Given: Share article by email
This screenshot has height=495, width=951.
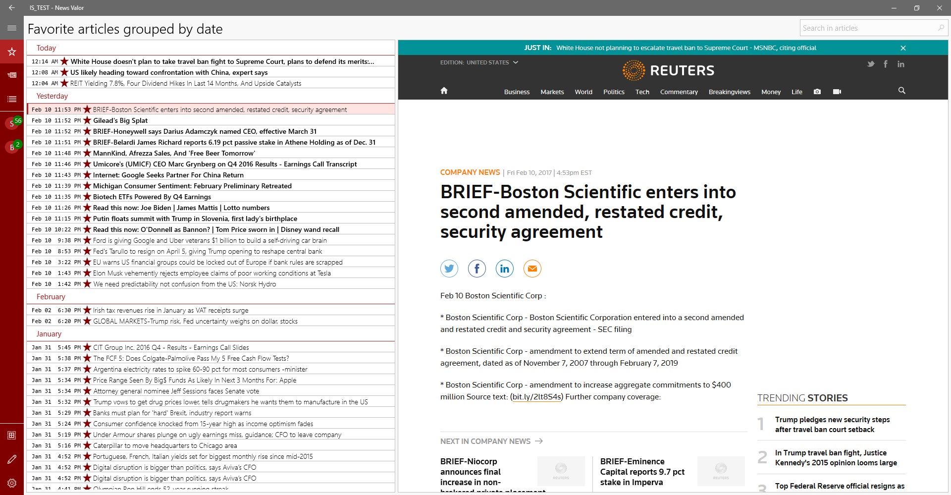Looking at the screenshot, I should (532, 269).
